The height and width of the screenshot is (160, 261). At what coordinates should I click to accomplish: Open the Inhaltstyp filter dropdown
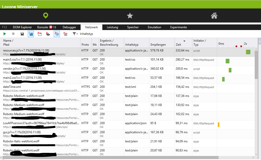tap(75, 34)
